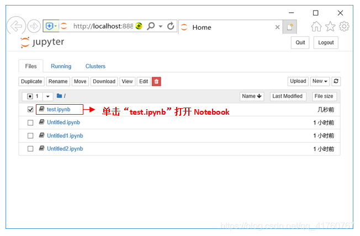This screenshot has height=236, width=360.
Task: Click the notebook icon beside Untitled1.ipynb
Action: [x=41, y=135]
